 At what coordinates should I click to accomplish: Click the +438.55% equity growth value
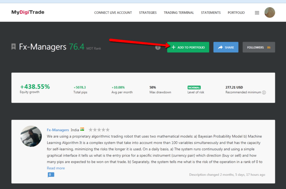point(35,87)
